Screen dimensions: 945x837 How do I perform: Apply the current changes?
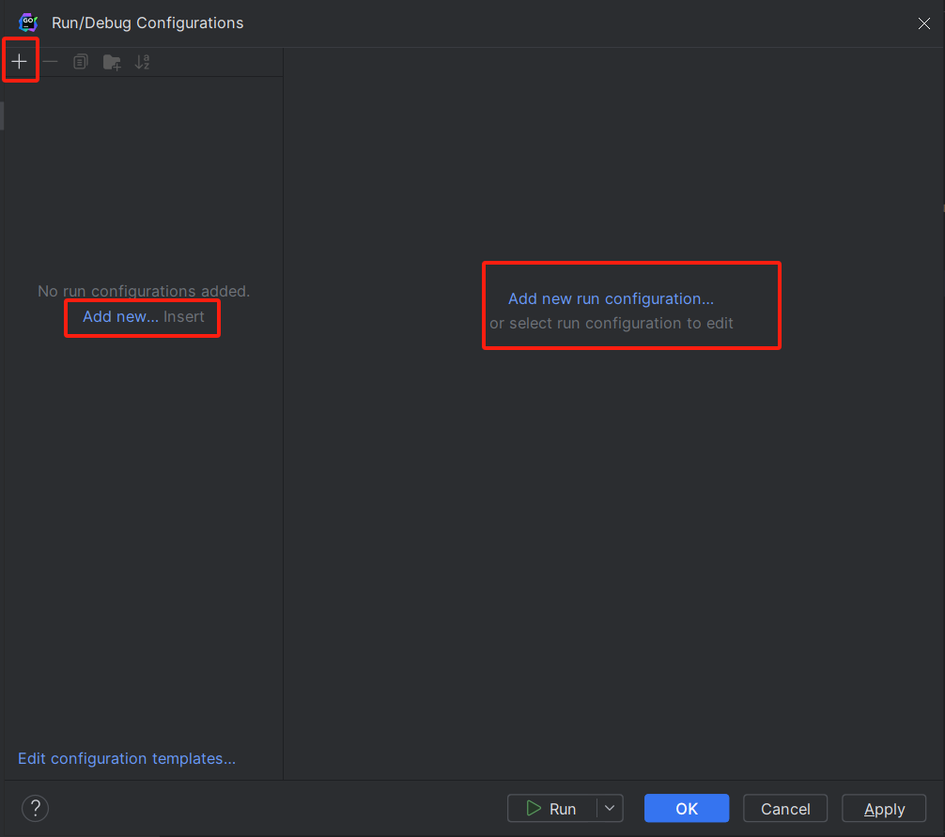(x=884, y=808)
